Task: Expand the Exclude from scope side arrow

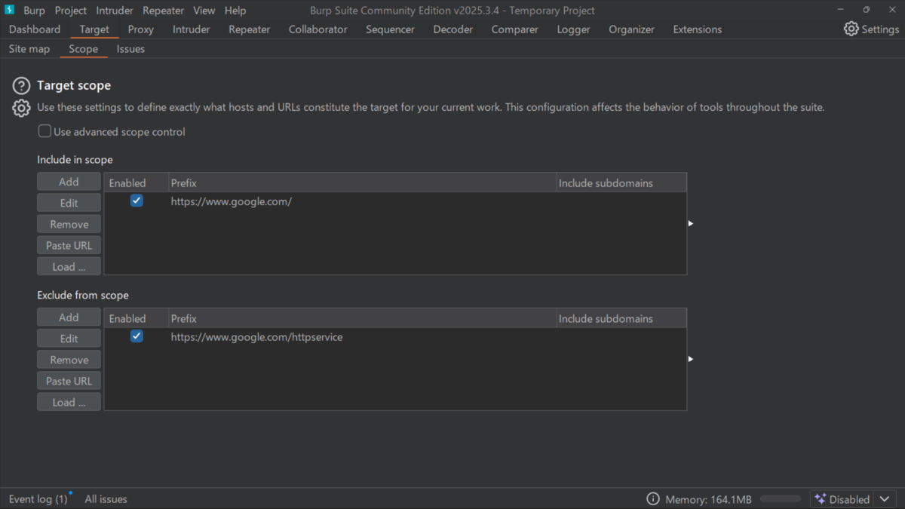Action: coord(690,359)
